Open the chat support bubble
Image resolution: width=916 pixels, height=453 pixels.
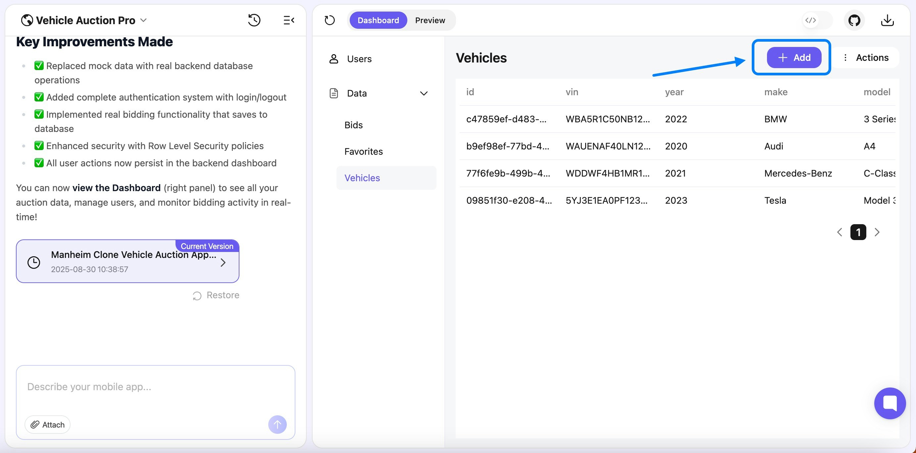[890, 403]
